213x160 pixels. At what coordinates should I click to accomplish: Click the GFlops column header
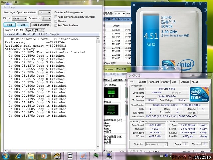click(x=116, y=26)
